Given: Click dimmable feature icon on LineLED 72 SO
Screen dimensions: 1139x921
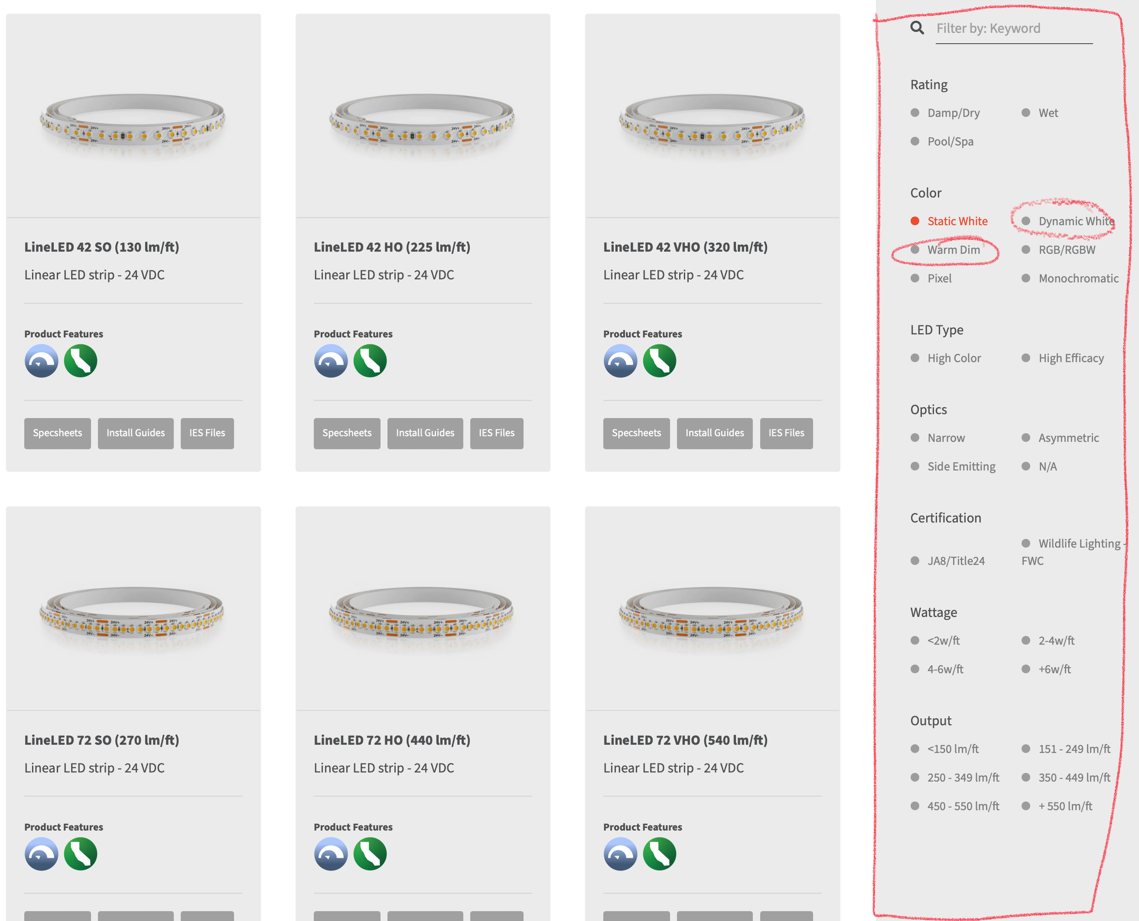Looking at the screenshot, I should pyautogui.click(x=41, y=854).
